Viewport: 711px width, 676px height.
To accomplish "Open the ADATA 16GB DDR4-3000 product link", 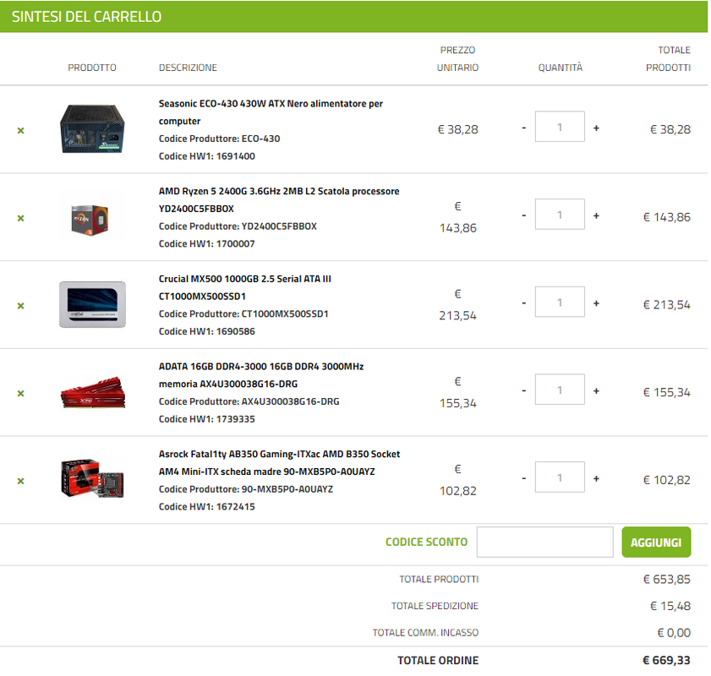I will 261,375.
